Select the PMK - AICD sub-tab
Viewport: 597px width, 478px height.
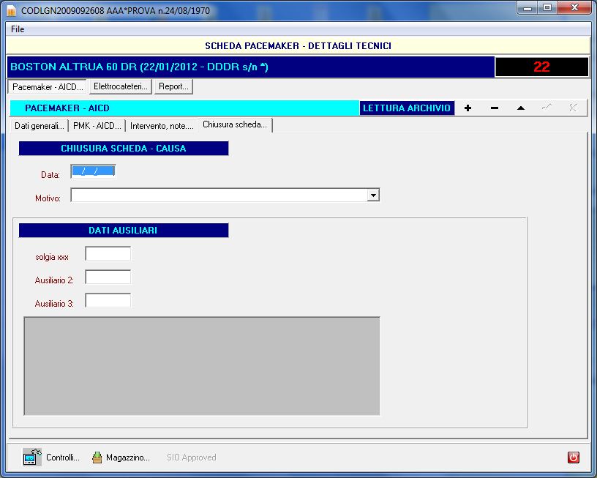pyautogui.click(x=97, y=126)
